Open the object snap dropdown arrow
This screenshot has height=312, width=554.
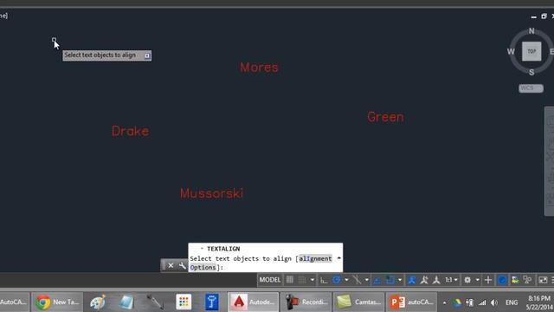tap(400, 280)
